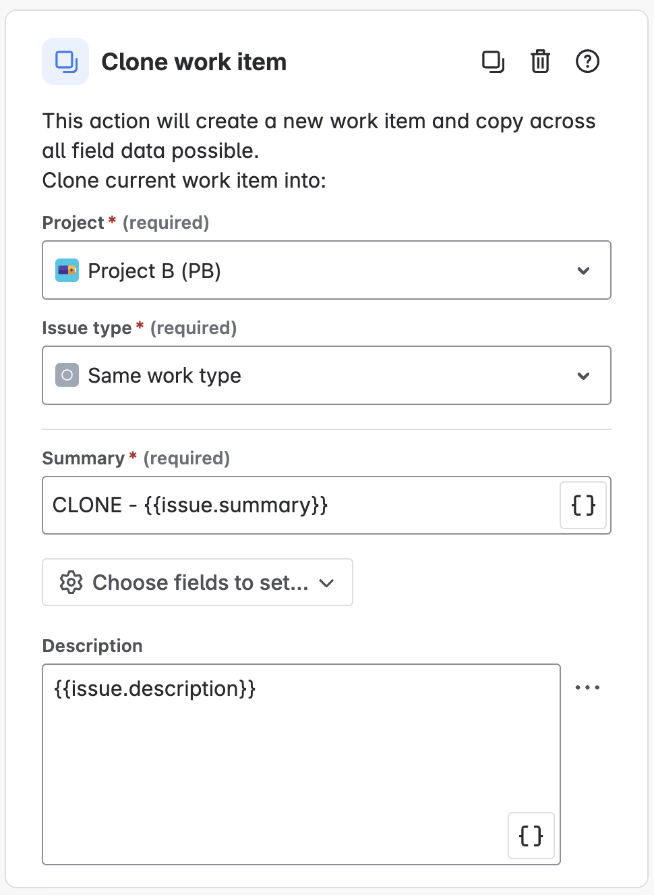Click the Clone work item header icon
The width and height of the screenshot is (654, 895).
point(65,61)
